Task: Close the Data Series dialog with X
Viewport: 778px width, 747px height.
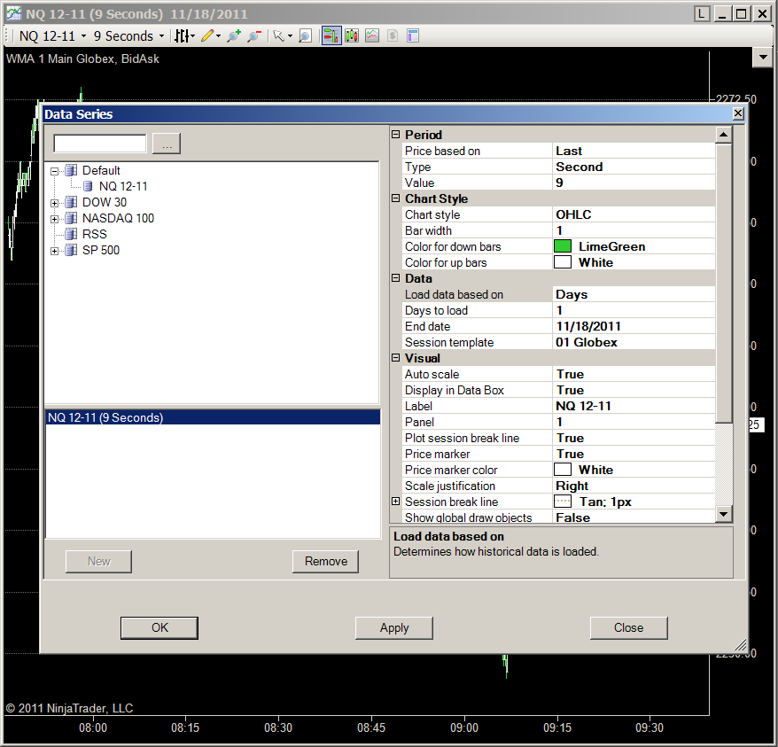Action: [x=738, y=113]
